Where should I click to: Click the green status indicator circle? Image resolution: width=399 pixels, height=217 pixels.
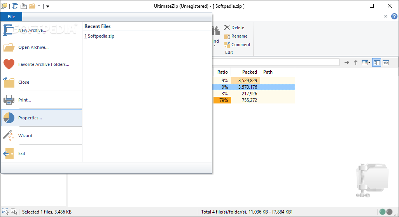(382, 212)
